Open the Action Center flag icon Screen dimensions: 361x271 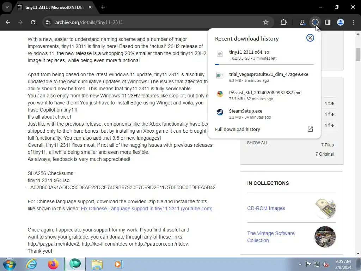308,264
